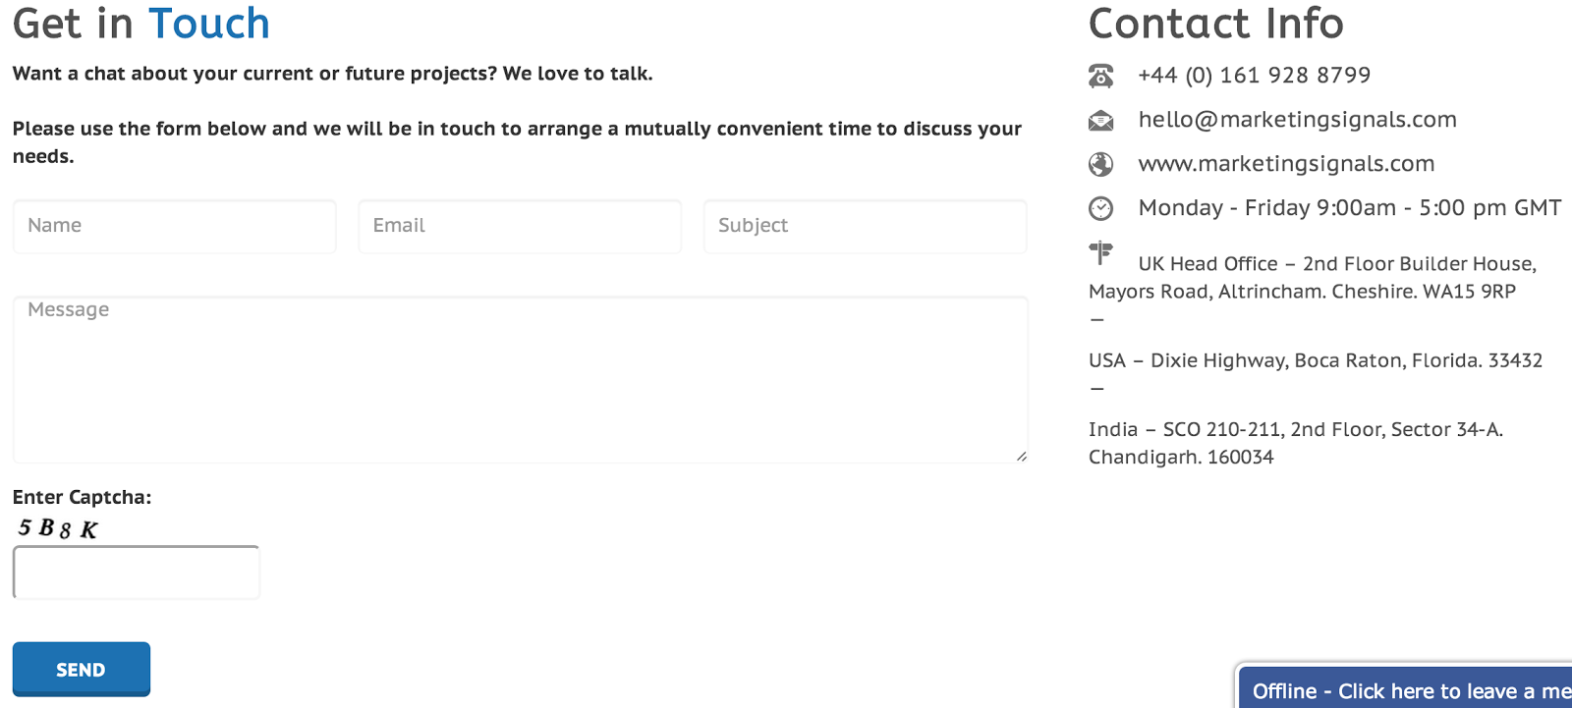Click the signpost icon beside UK Head Office
The image size is (1572, 708).
(x=1100, y=253)
